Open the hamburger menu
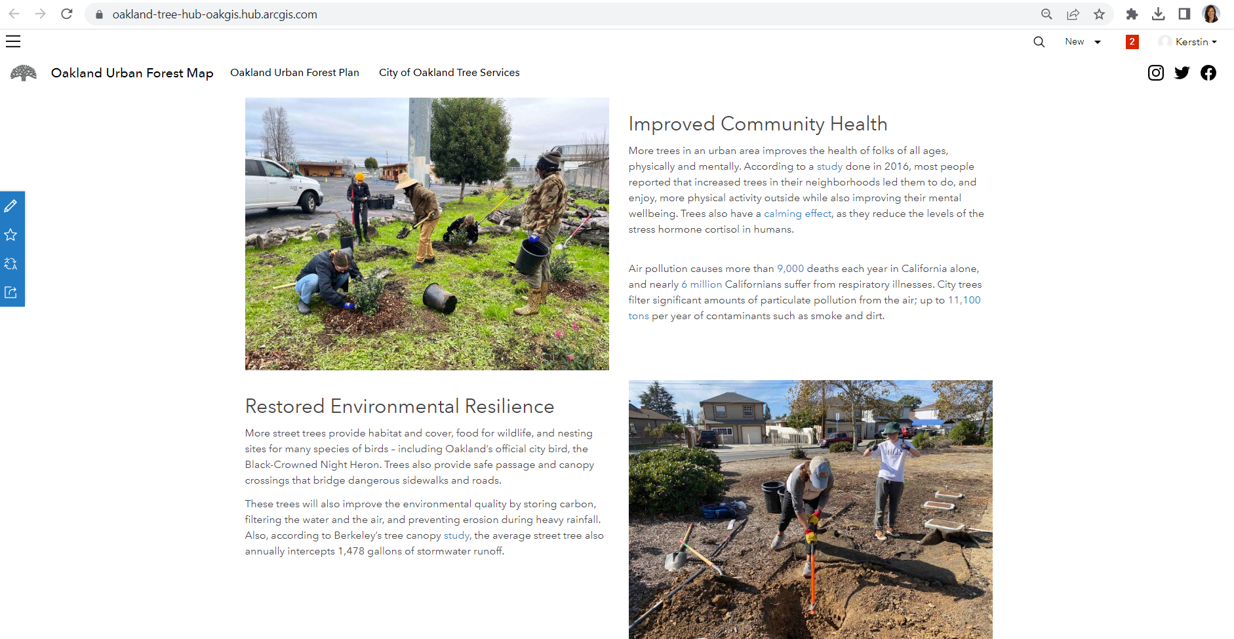 [13, 41]
